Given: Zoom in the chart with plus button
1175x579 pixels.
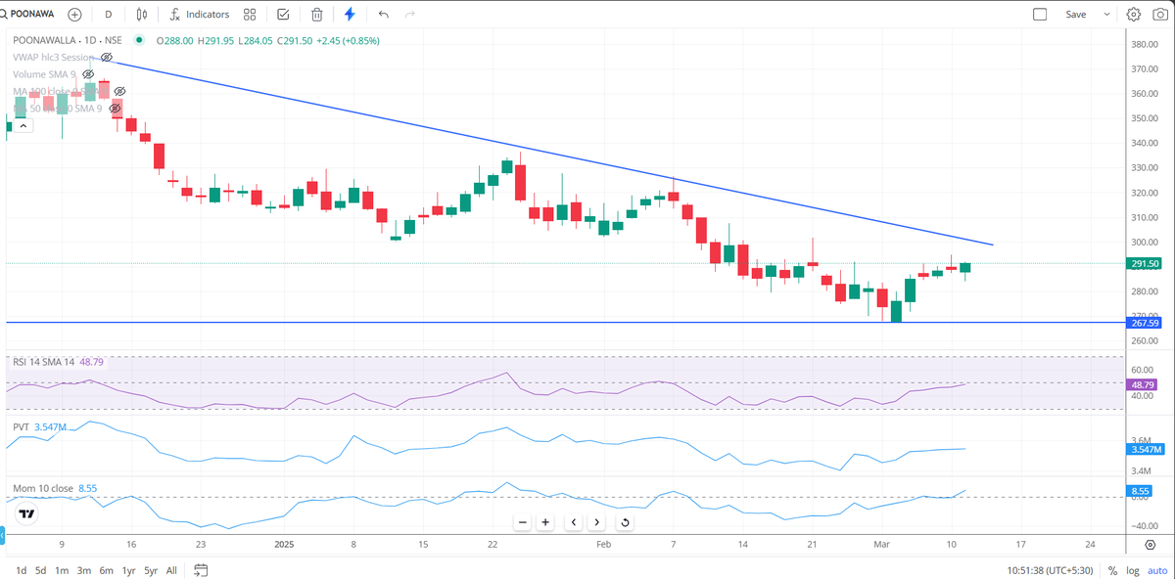Looking at the screenshot, I should [545, 522].
